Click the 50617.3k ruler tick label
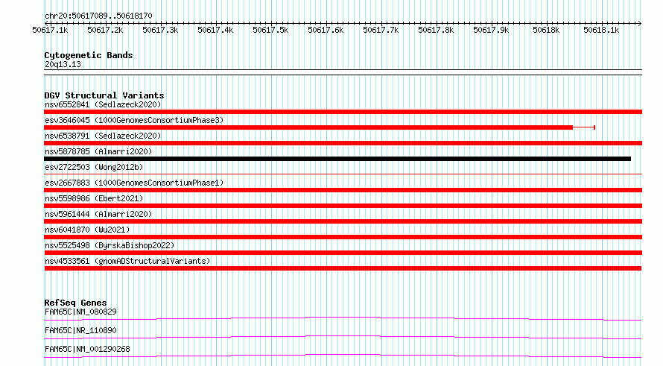The height and width of the screenshot is (366, 663). click(x=160, y=30)
